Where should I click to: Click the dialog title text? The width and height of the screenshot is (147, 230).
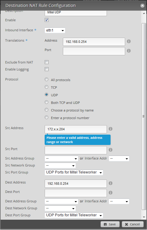[x=41, y=5]
